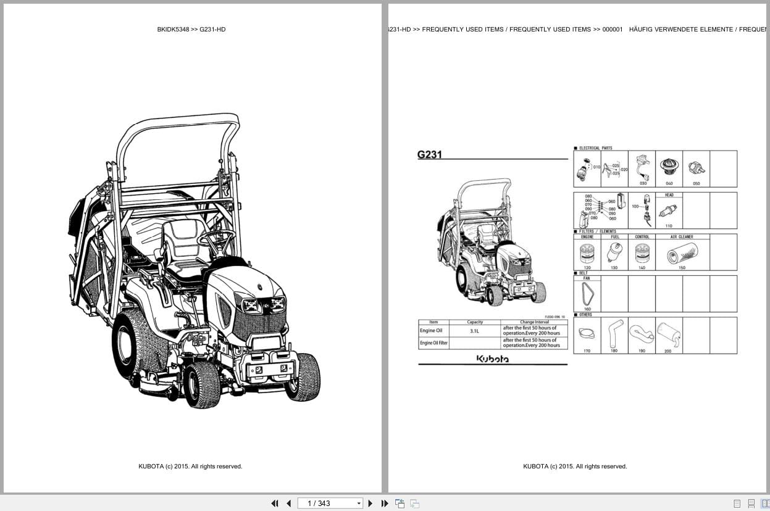Click the key switch part 010
The image size is (770, 511).
pyautogui.click(x=583, y=168)
